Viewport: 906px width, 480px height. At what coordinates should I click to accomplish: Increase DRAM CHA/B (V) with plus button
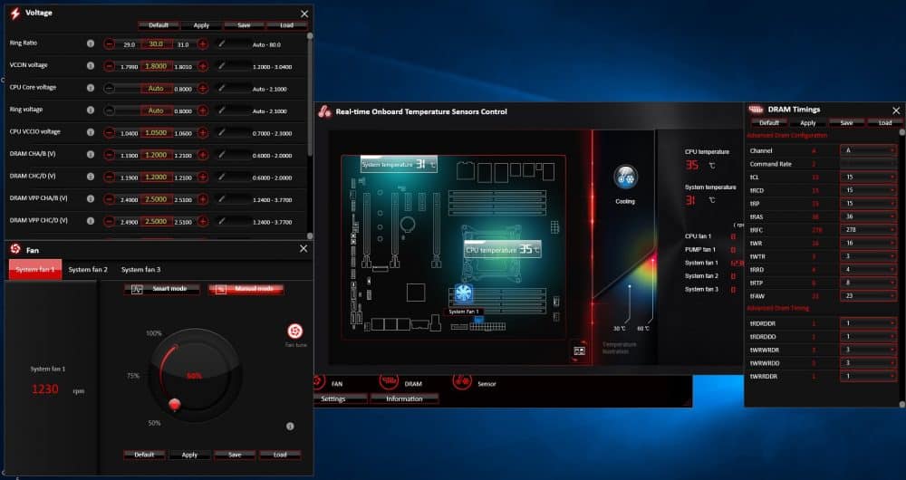[x=203, y=155]
